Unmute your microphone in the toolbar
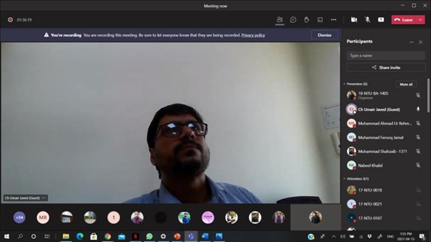Screen dimensions: 431x242 coord(367,19)
